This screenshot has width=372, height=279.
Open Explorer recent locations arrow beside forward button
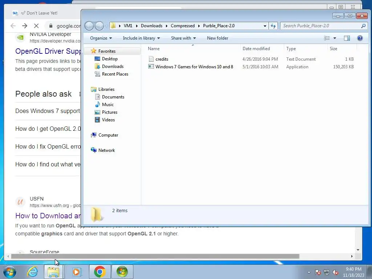click(x=106, y=26)
